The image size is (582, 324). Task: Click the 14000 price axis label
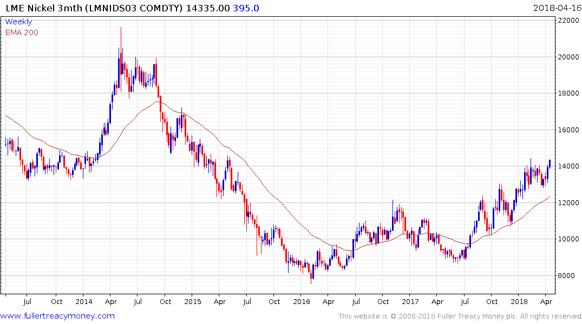tap(568, 166)
